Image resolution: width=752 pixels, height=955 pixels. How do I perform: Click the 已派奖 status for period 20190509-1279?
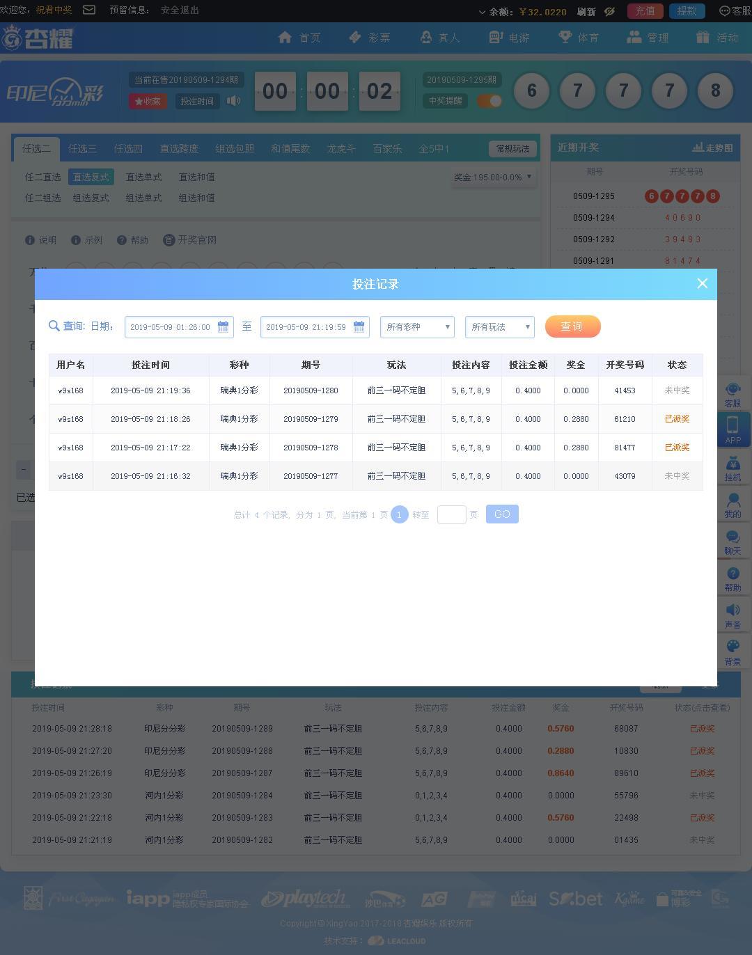pos(677,419)
